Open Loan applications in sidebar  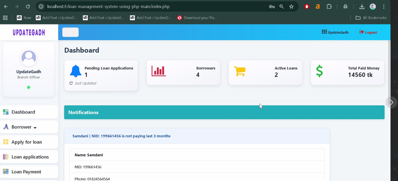(29, 157)
